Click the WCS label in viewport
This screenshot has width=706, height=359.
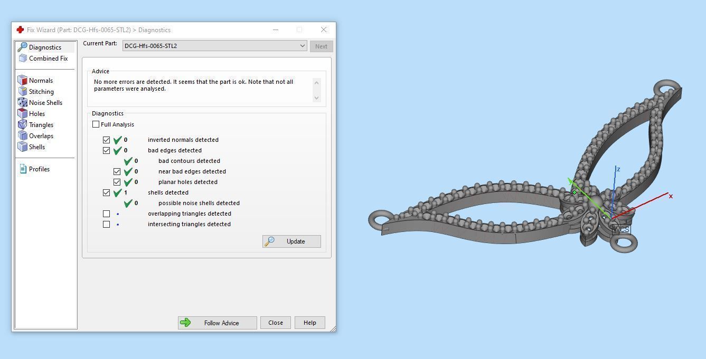(621, 229)
